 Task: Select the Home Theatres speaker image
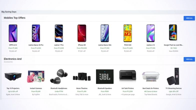(82, 76)
